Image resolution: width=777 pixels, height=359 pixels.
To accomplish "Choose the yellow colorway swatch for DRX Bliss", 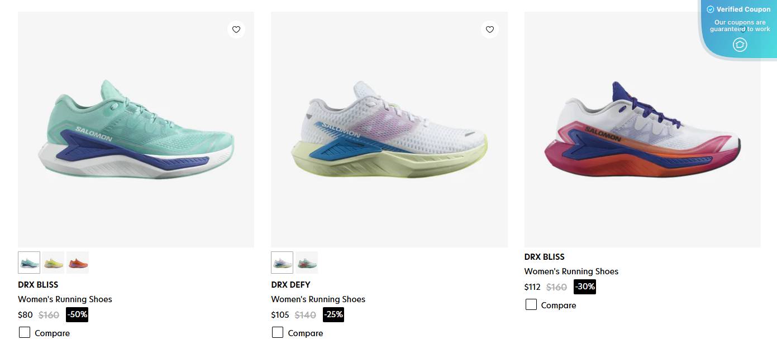I will click(54, 263).
